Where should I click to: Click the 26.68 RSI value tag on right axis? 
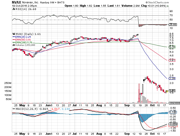(173, 25)
